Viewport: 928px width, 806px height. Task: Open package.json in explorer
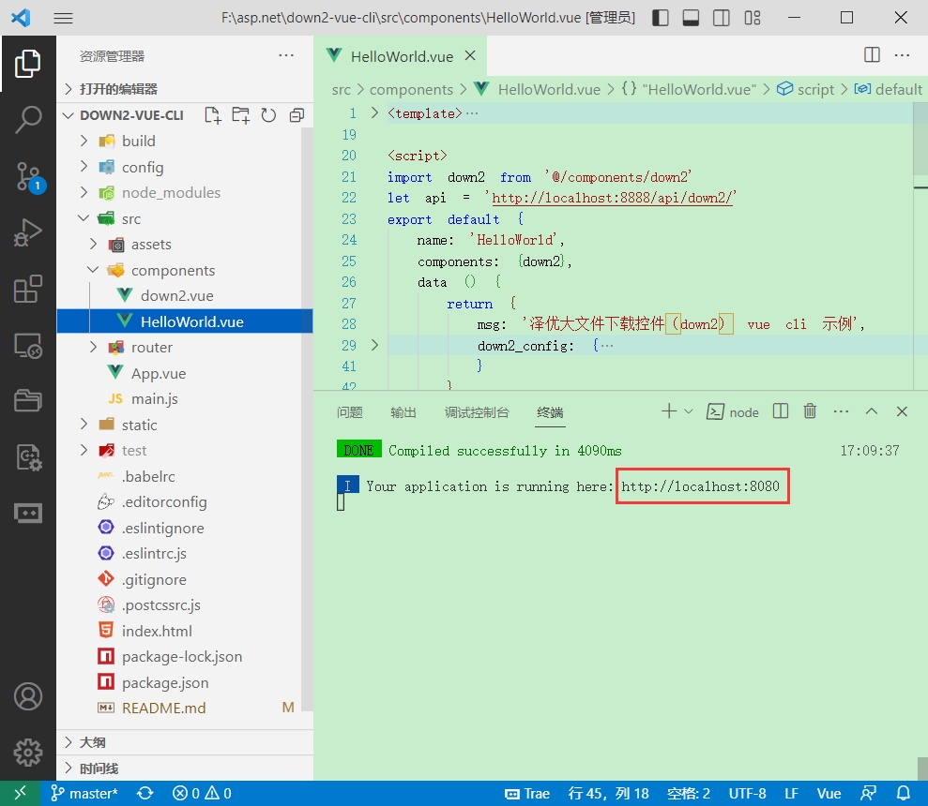(165, 682)
